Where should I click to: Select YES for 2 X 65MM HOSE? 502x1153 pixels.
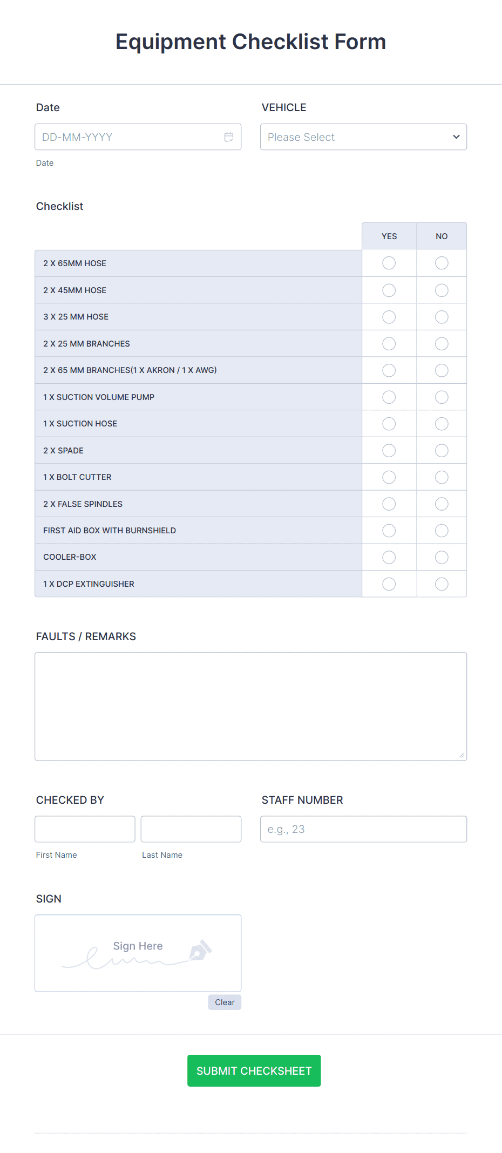point(389,263)
